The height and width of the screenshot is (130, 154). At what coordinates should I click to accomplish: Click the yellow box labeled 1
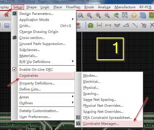[110, 49]
